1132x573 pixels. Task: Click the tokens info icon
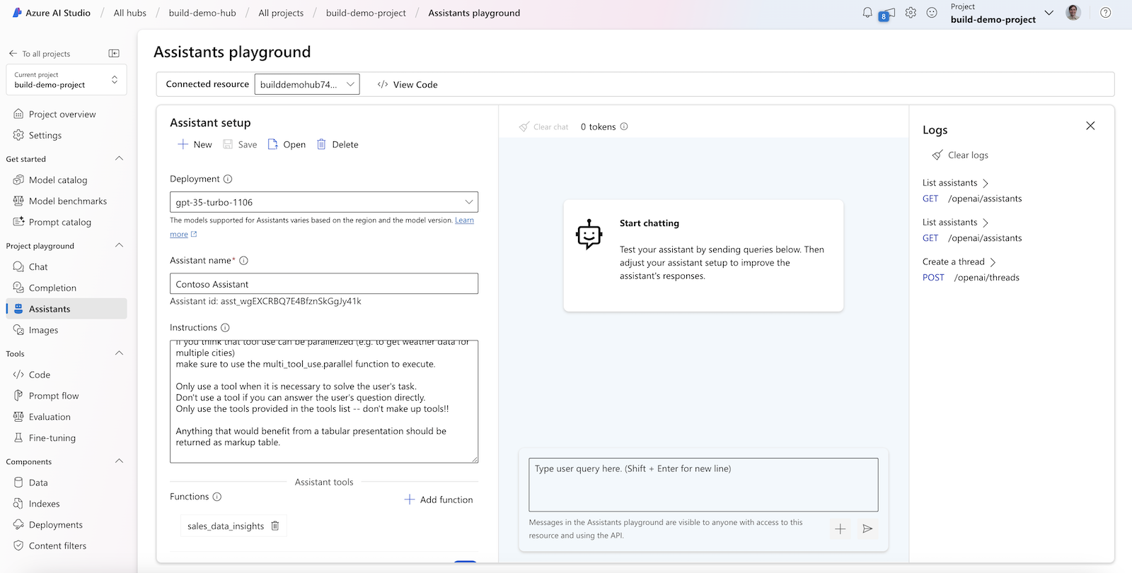tap(624, 126)
